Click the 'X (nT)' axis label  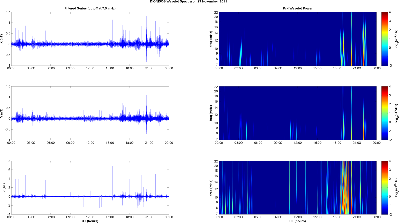[2, 39]
